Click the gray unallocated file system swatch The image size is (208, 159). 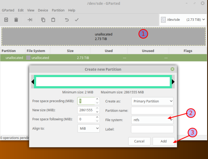[28, 58]
